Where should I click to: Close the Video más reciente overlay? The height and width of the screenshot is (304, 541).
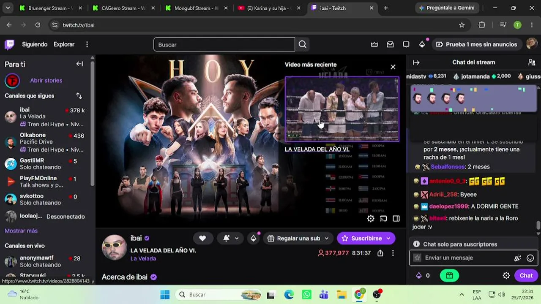[393, 67]
